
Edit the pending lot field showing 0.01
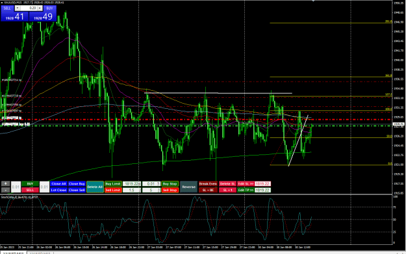[x=151, y=184]
